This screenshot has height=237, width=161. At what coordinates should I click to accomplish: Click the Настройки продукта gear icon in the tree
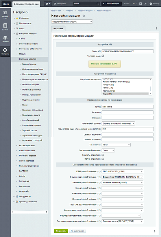[x=17, y=34]
